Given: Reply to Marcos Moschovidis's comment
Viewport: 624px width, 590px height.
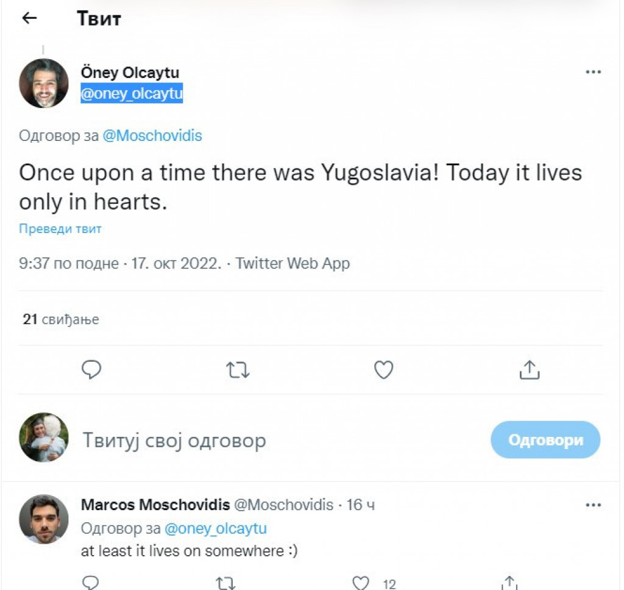Looking at the screenshot, I should tap(90, 583).
